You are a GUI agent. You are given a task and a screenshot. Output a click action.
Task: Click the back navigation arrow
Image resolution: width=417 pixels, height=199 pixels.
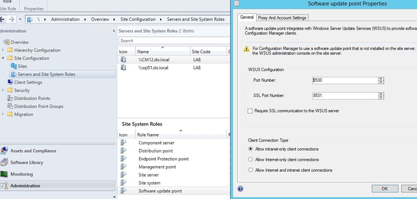point(2,20)
